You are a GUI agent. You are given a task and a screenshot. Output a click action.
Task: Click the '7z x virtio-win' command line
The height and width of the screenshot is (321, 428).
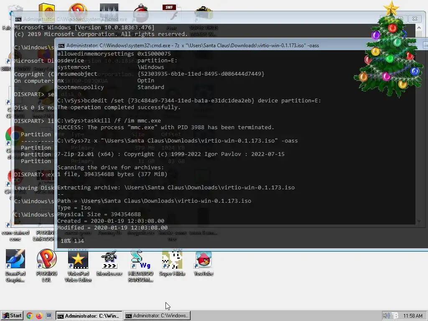tap(177, 140)
